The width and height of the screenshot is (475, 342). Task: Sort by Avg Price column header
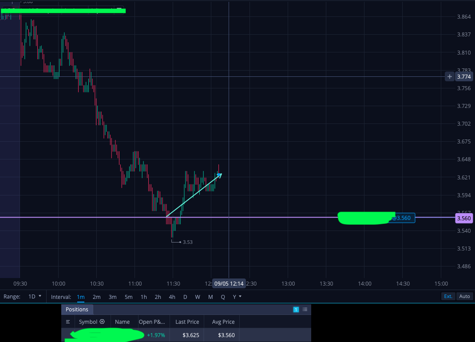(x=223, y=322)
